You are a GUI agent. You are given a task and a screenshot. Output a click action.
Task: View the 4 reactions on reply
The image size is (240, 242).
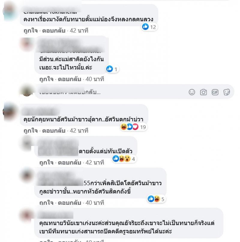tap(124, 159)
